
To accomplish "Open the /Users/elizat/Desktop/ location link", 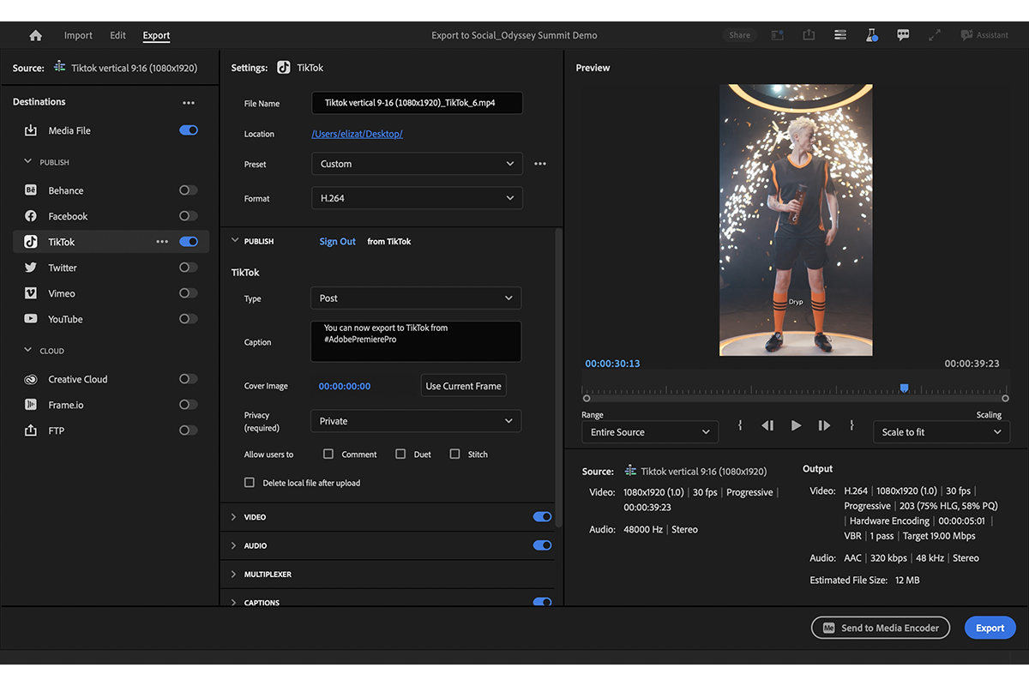I will (357, 134).
